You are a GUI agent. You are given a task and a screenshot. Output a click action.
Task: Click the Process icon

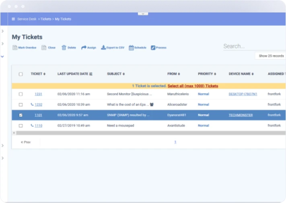coord(153,48)
